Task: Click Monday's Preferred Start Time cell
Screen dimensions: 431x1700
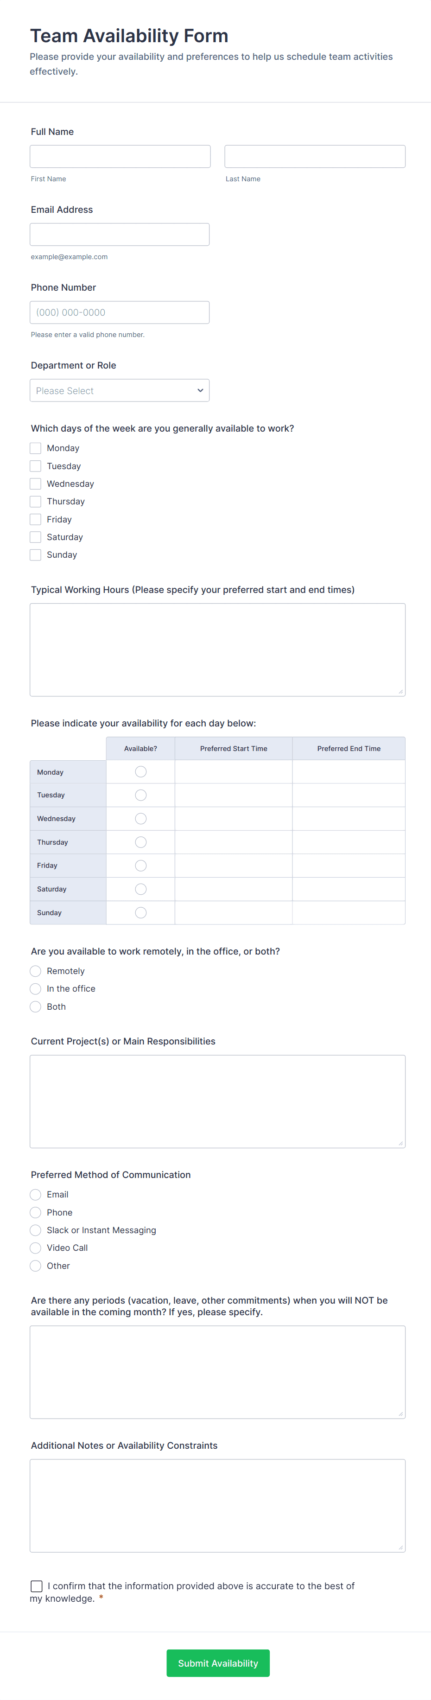Action: pyautogui.click(x=234, y=771)
